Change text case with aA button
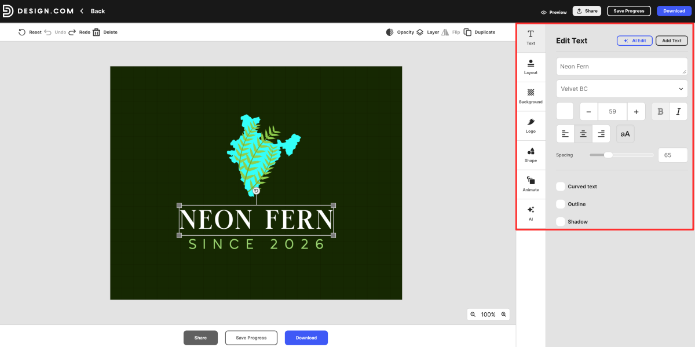 point(625,134)
